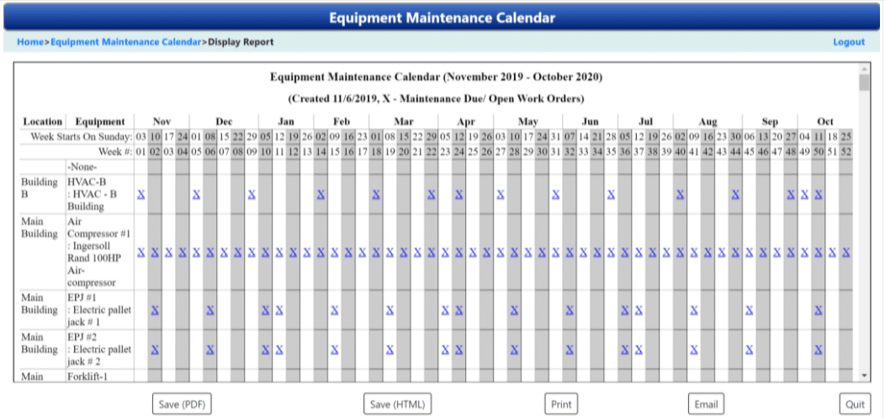Click the Home breadcrumb link
885x418 pixels.
click(30, 42)
